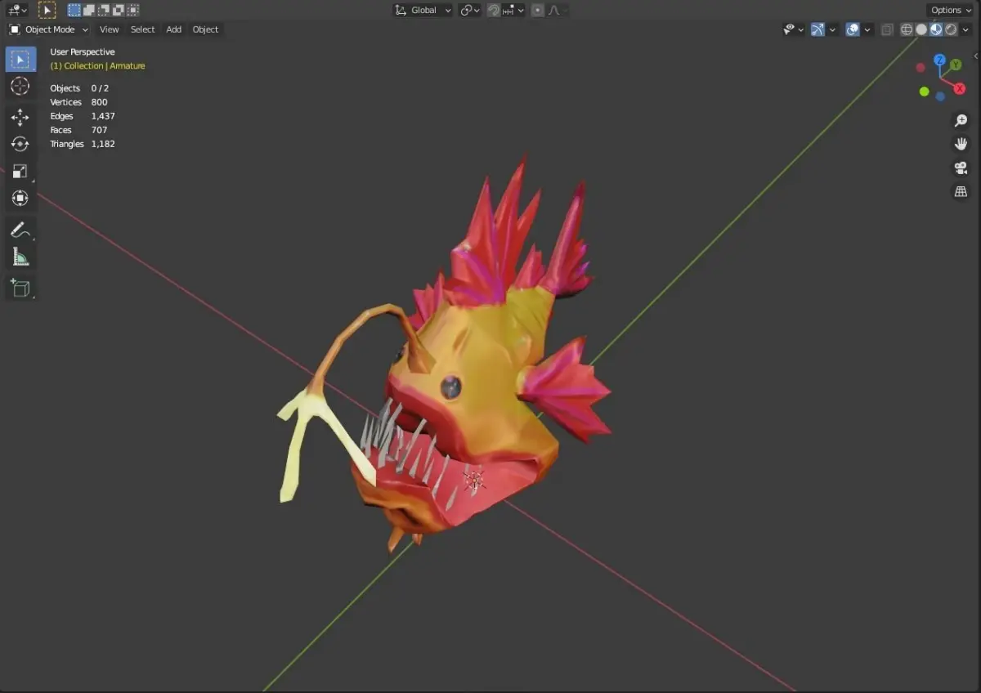Click the 'Vertices 800' statistic

pyautogui.click(x=78, y=102)
